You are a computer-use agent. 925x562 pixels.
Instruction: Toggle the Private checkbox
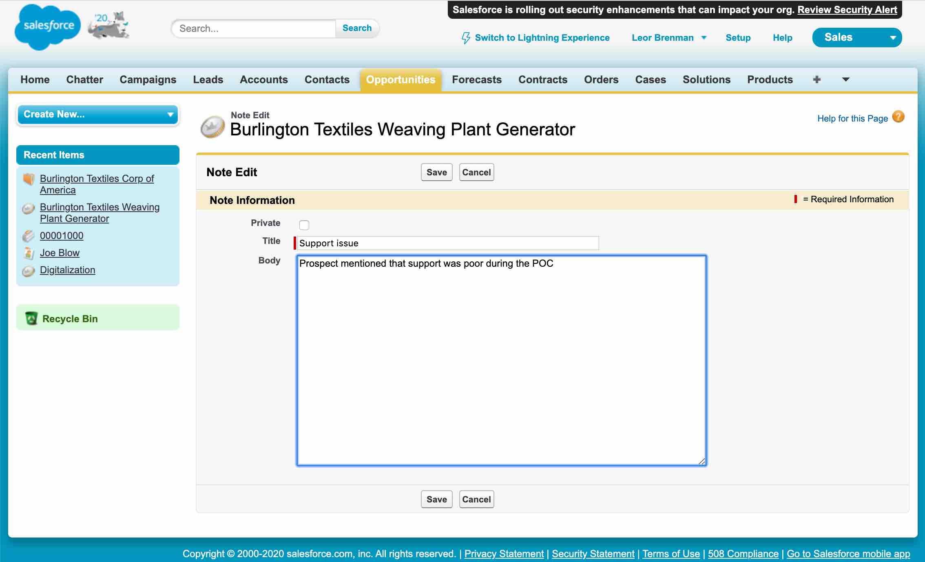tap(304, 225)
